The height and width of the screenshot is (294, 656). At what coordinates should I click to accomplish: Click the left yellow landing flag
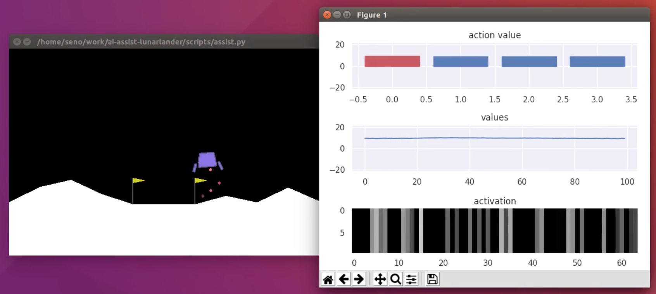(138, 181)
